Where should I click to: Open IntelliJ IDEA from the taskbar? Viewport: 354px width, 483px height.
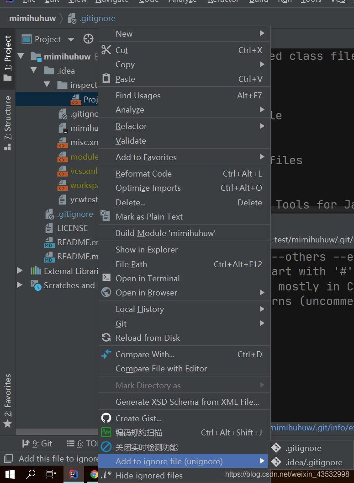[74, 474]
